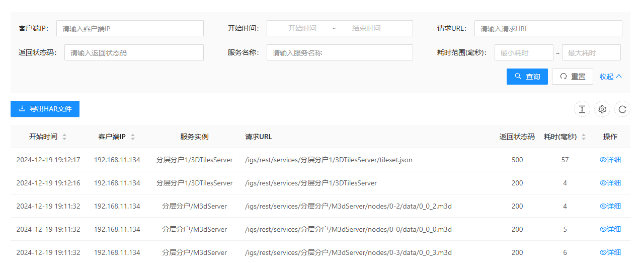Click the request URL input field
Viewport: 642px width, 263px height.
pos(548,29)
